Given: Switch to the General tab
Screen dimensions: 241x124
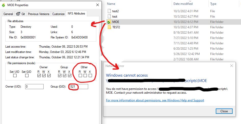Looking at the screenshot, I should point(8,14).
